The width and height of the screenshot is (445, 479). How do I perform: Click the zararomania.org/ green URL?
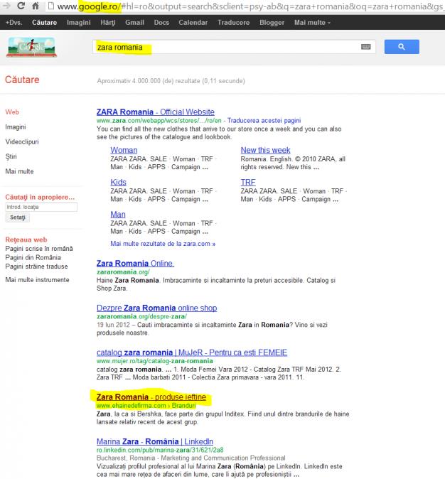123,272
